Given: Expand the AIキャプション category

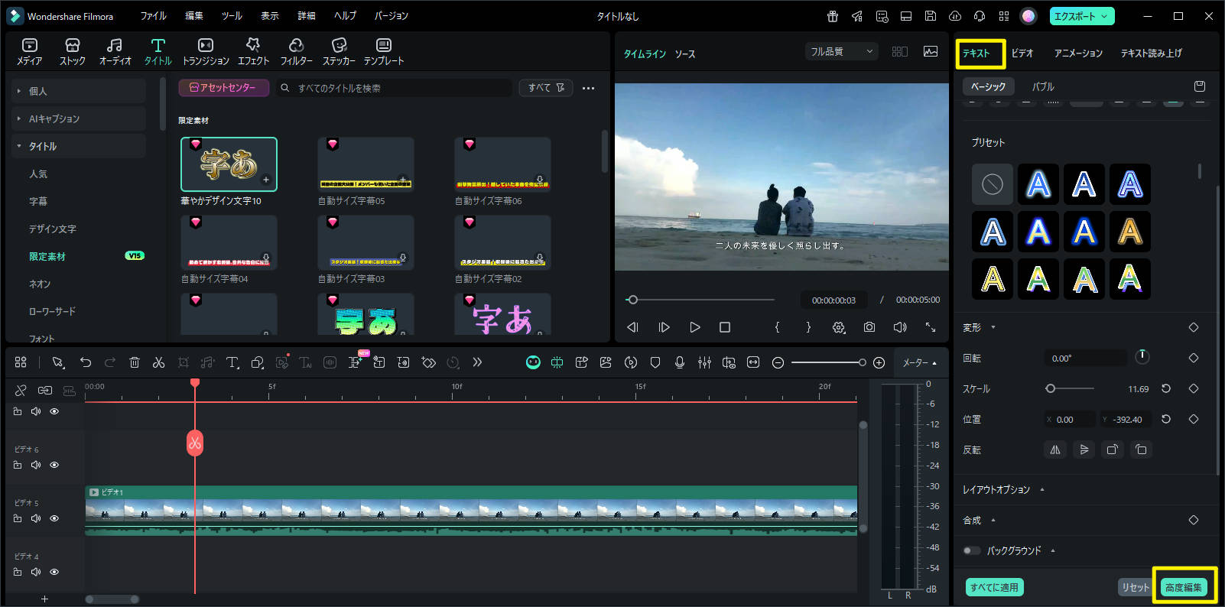Looking at the screenshot, I should tap(54, 118).
